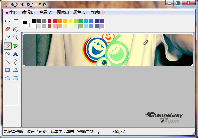Pick the dark gray color swatch
198x138 pixels.
click(x=39, y=21)
